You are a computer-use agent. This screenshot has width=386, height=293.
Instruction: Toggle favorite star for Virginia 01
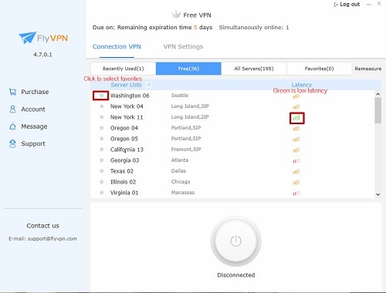pyautogui.click(x=102, y=193)
